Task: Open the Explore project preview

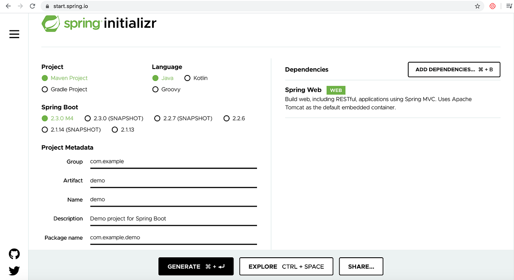Action: click(286, 266)
